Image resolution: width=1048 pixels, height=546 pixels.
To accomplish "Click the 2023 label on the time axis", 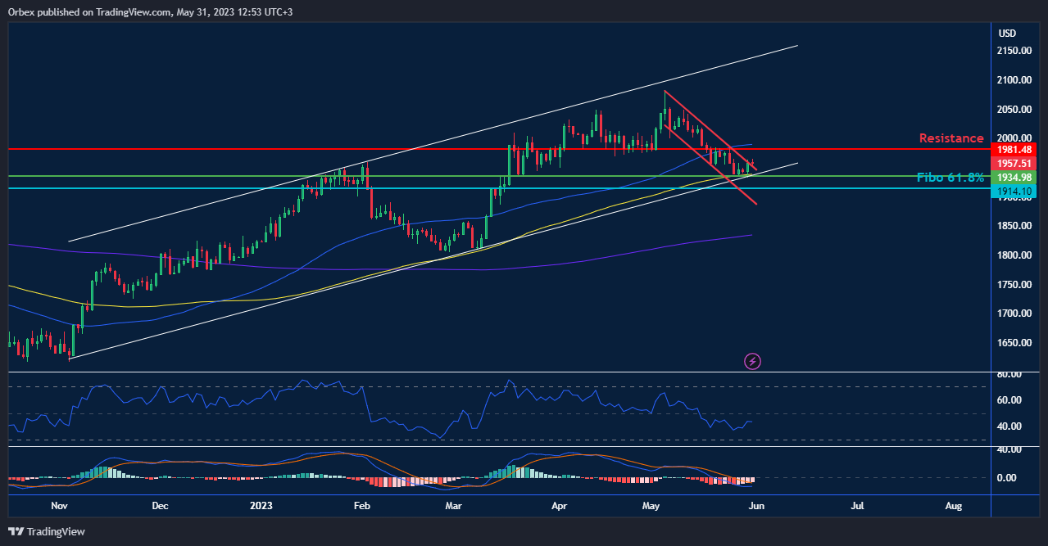I will coord(260,506).
